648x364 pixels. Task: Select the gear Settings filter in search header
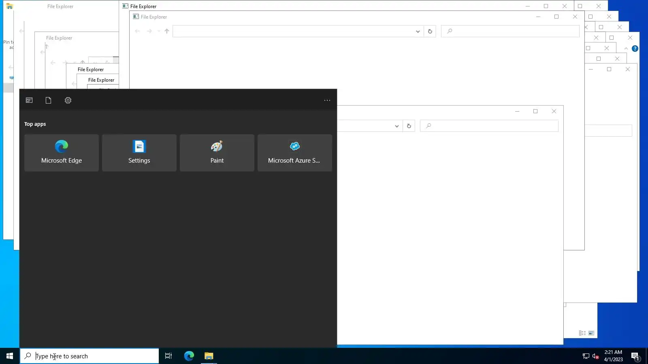coord(68,100)
